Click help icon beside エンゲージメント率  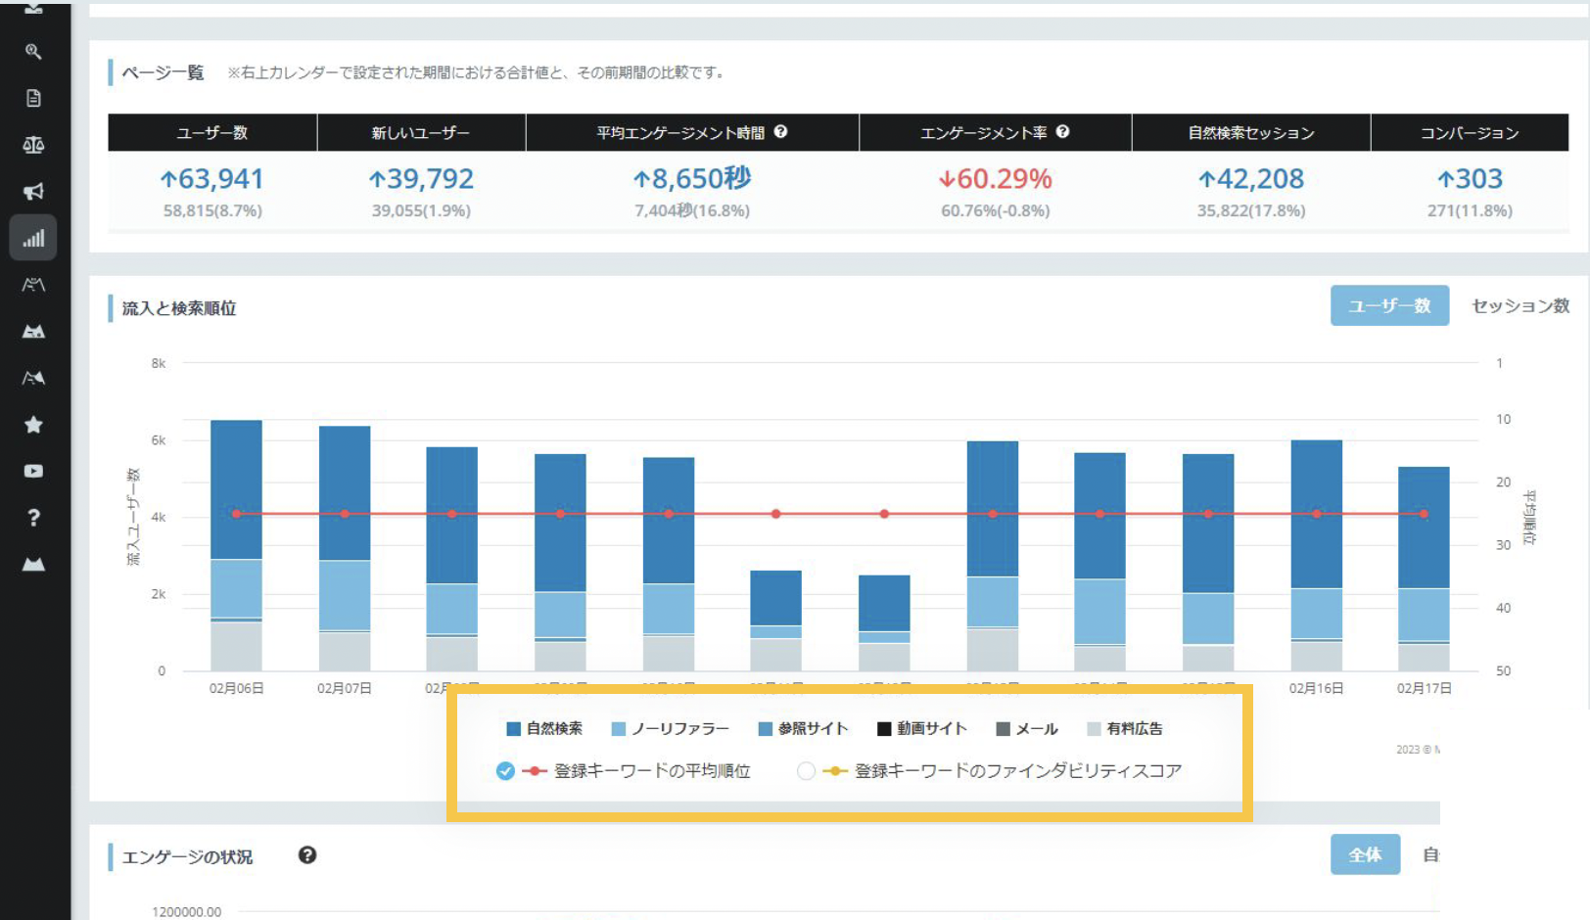click(1062, 132)
